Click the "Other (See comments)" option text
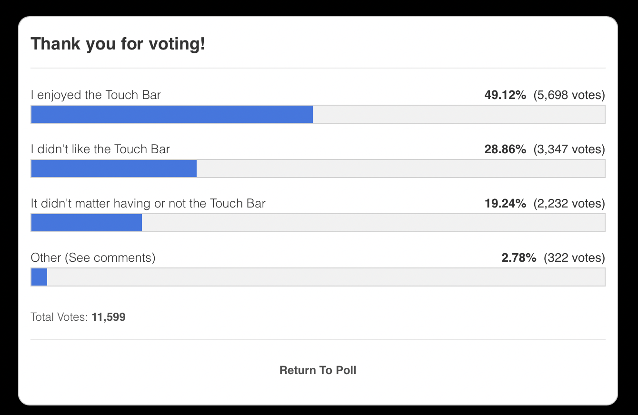 point(93,258)
